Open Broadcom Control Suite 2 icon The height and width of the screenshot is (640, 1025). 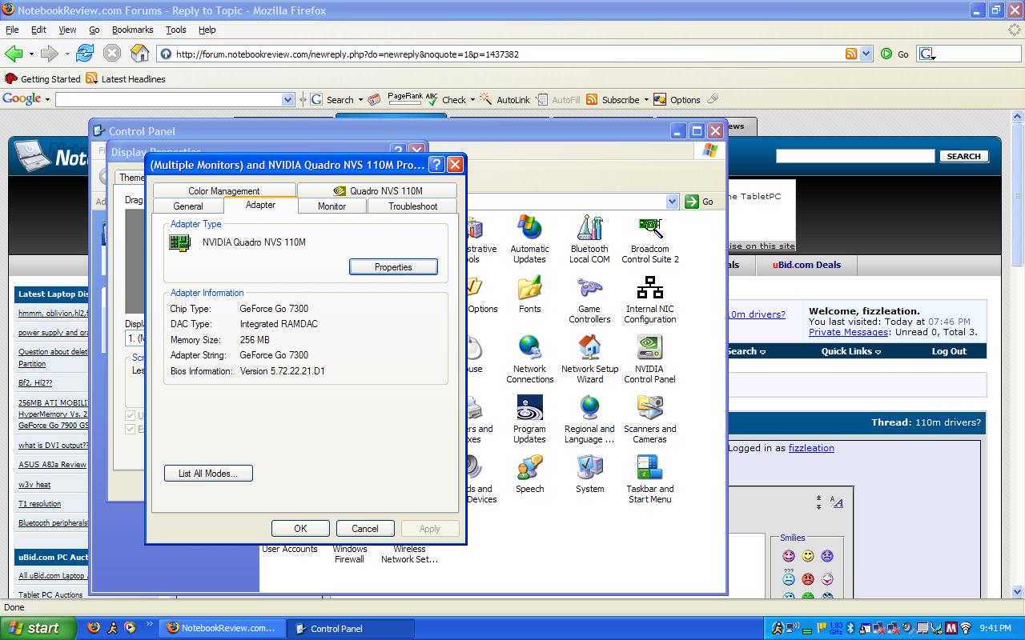tap(649, 238)
